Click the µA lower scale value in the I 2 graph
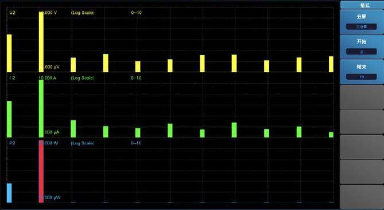This screenshot has height=210, width=384. (52, 132)
